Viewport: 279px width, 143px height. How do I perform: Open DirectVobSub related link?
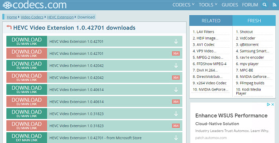(x=209, y=77)
